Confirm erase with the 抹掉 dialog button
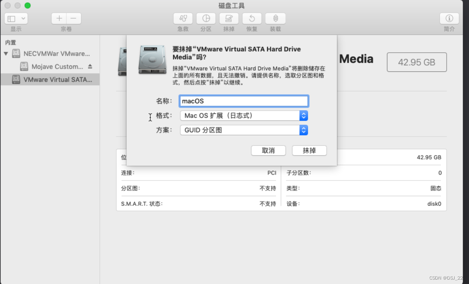Viewport: 469px width, 284px height. [309, 150]
